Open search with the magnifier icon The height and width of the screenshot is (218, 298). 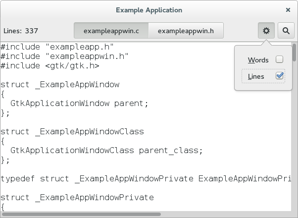286,31
